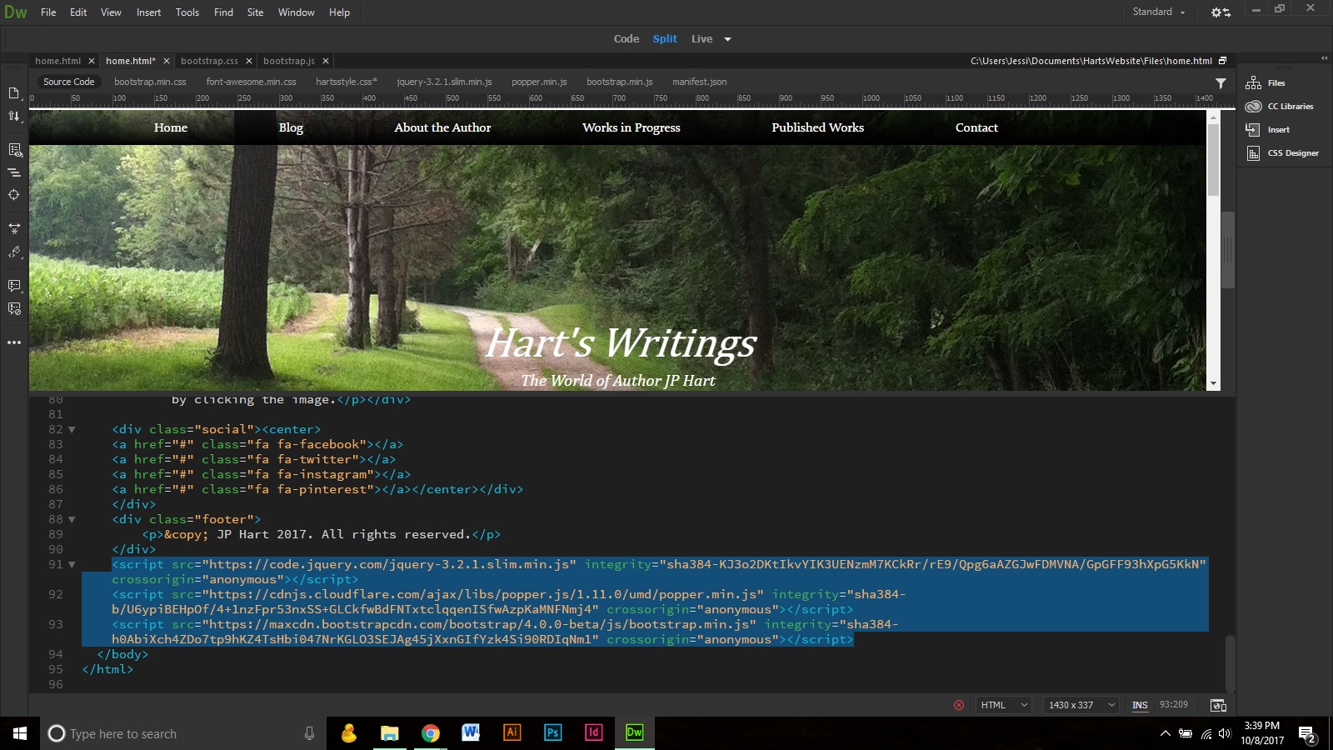Click the Format Source Code icon
Image resolution: width=1333 pixels, height=750 pixels.
click(x=14, y=252)
